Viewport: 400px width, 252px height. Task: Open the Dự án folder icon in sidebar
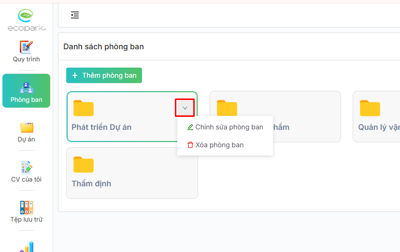click(x=27, y=127)
